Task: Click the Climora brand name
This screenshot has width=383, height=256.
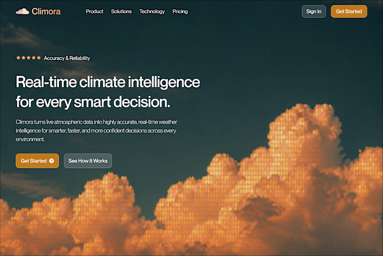Action: point(46,12)
